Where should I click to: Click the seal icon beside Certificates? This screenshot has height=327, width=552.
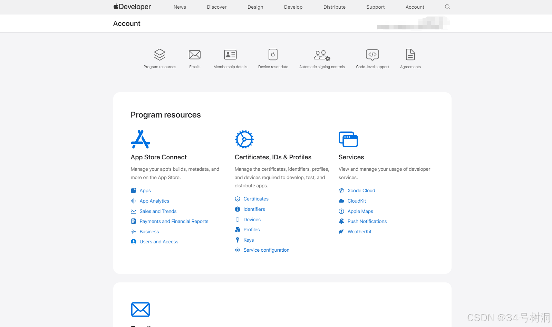click(238, 199)
